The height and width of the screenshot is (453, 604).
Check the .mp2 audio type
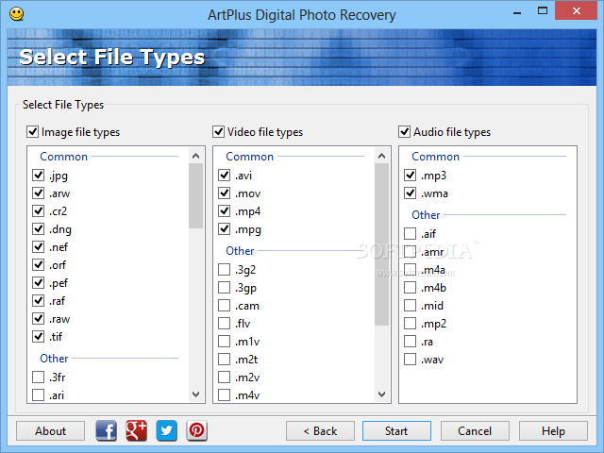coord(411,323)
